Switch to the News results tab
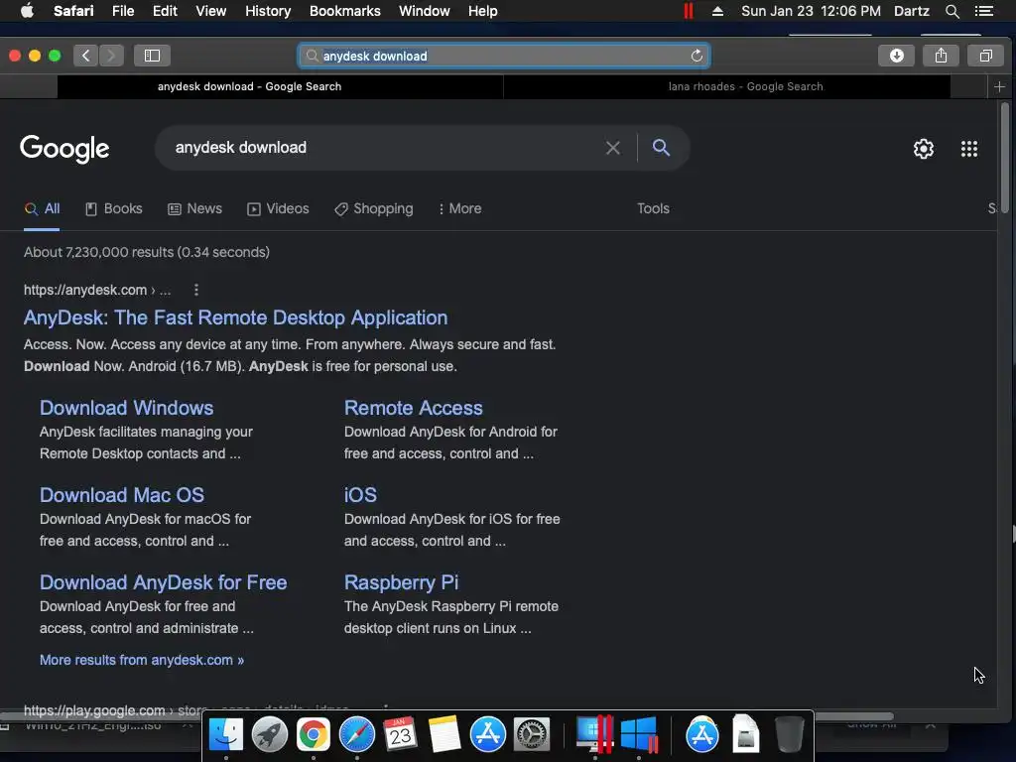The height and width of the screenshot is (762, 1016). [x=195, y=208]
